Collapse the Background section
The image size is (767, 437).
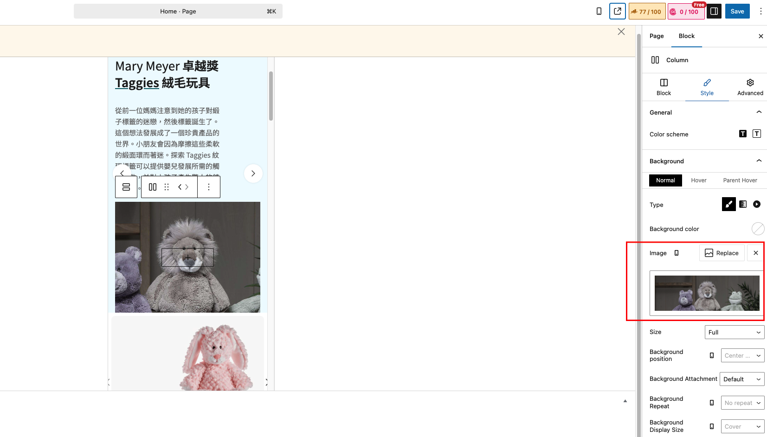tap(759, 161)
